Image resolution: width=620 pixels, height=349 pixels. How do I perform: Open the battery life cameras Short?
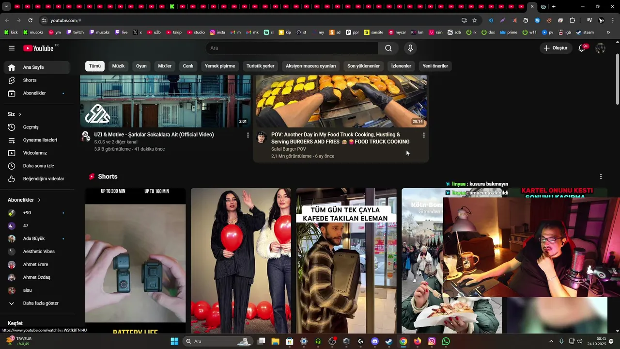pyautogui.click(x=135, y=261)
